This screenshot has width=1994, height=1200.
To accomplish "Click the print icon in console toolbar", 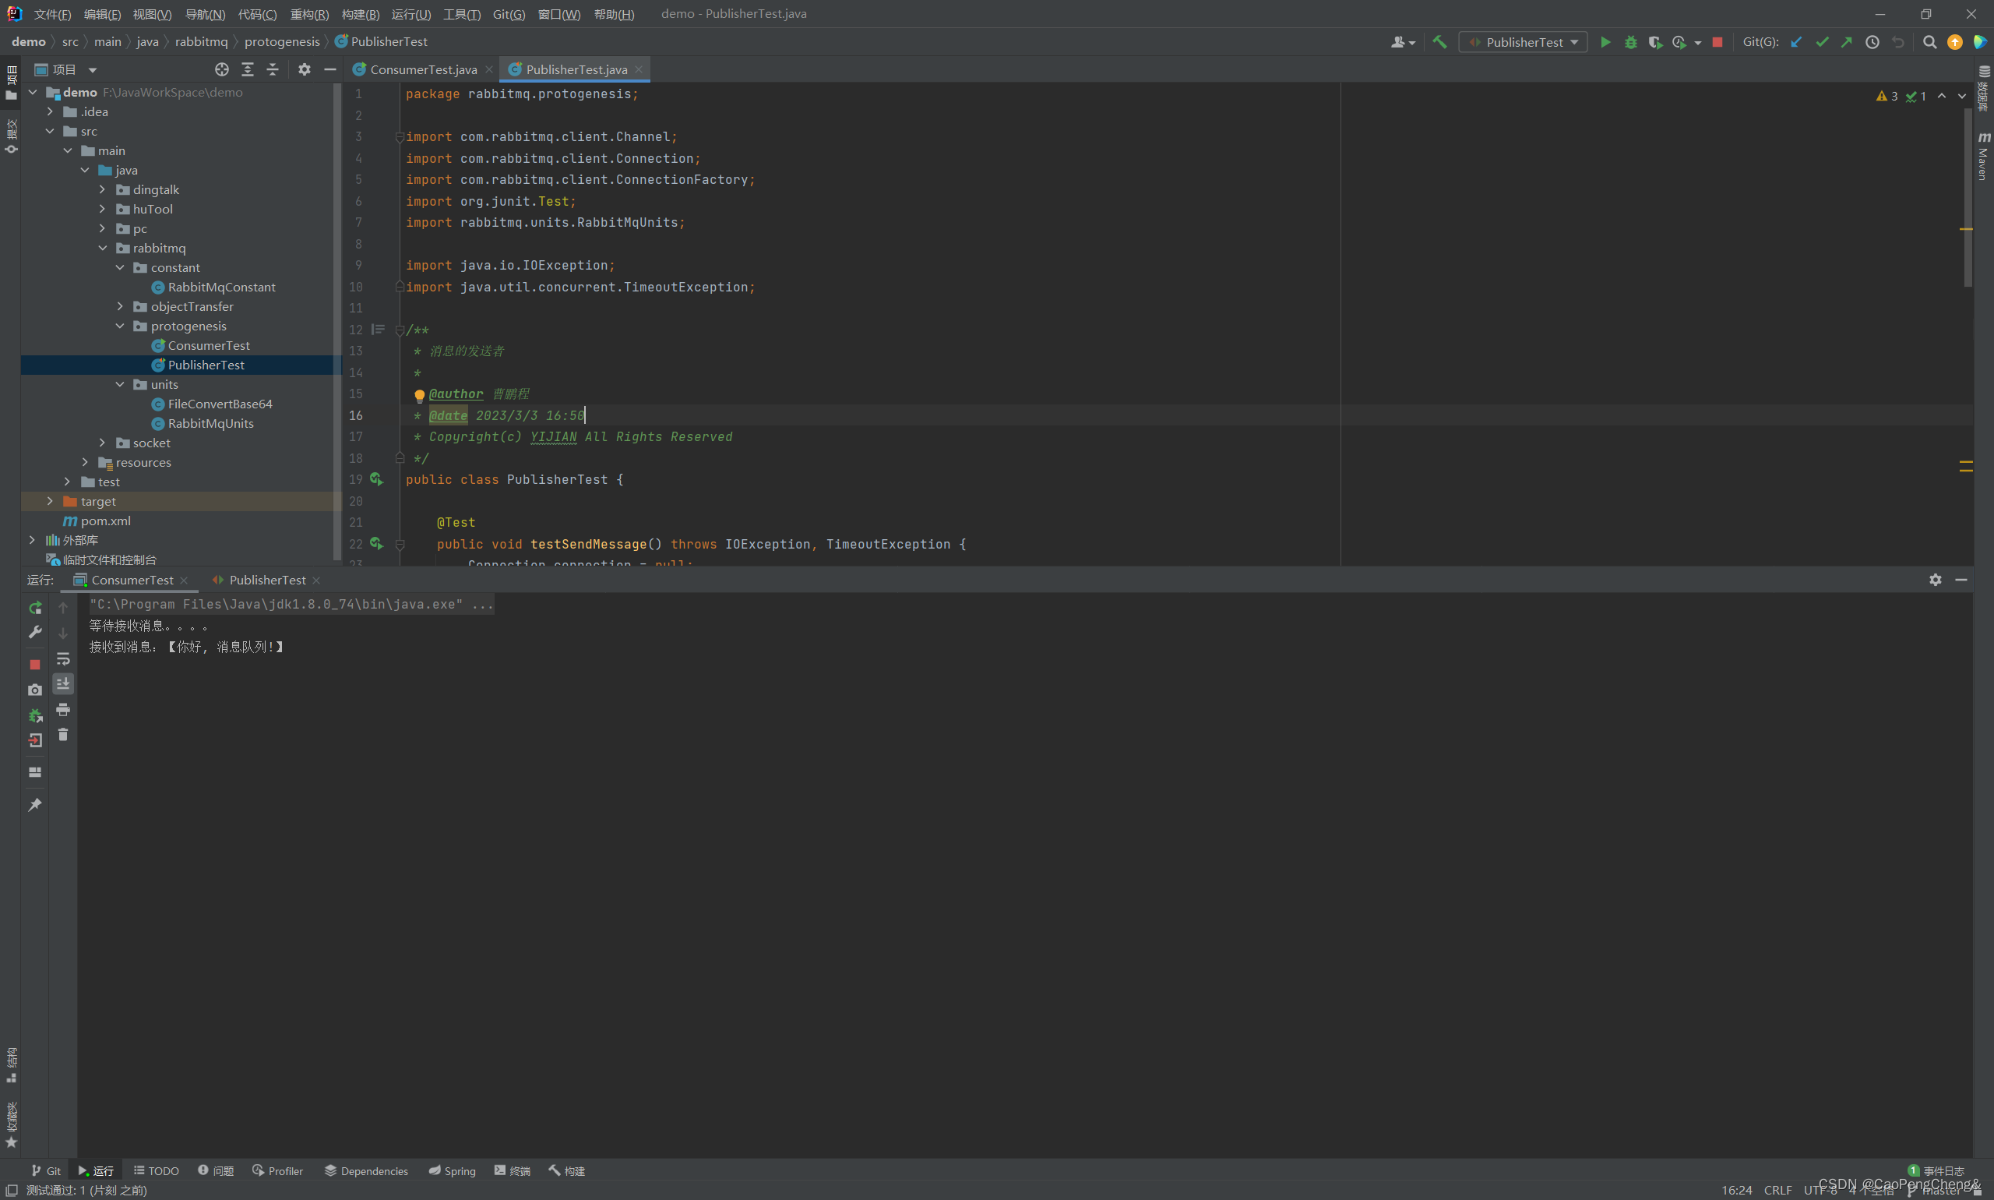I will 63,709.
